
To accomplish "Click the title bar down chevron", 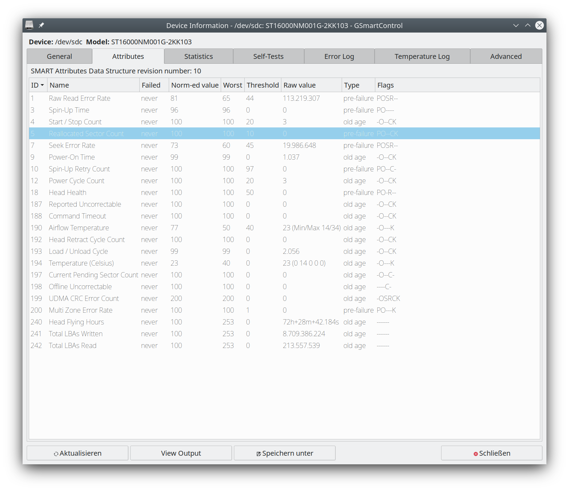I will 516,25.
